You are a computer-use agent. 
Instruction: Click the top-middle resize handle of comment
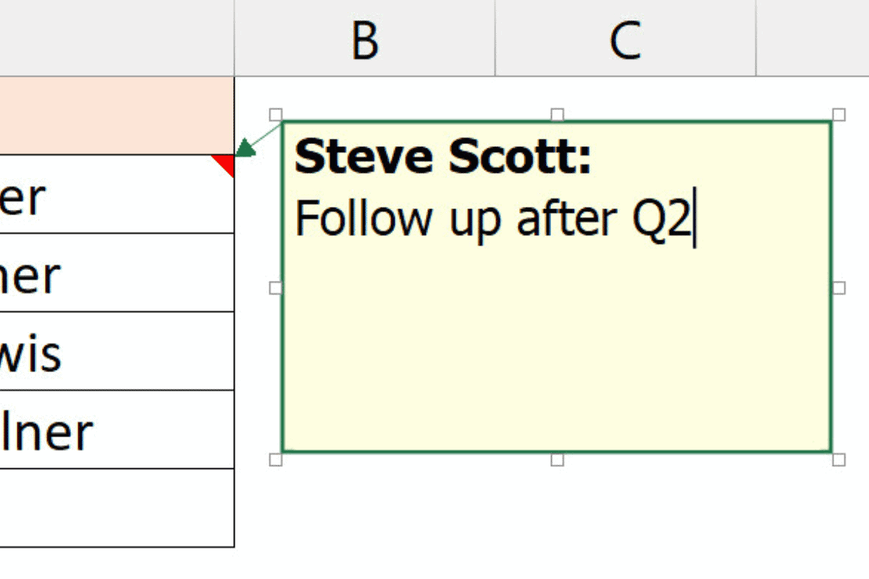pyautogui.click(x=557, y=114)
